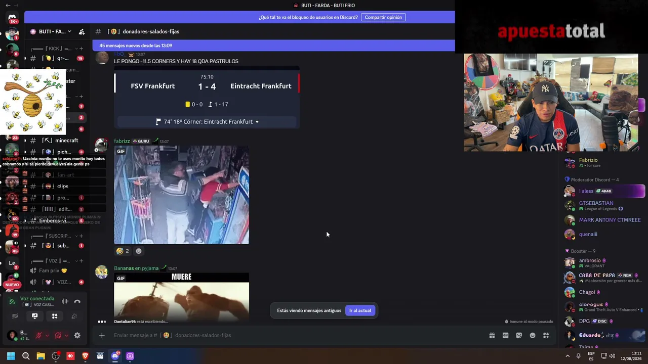Open Windows taskbar search
This screenshot has width=648, height=364.
point(26,356)
